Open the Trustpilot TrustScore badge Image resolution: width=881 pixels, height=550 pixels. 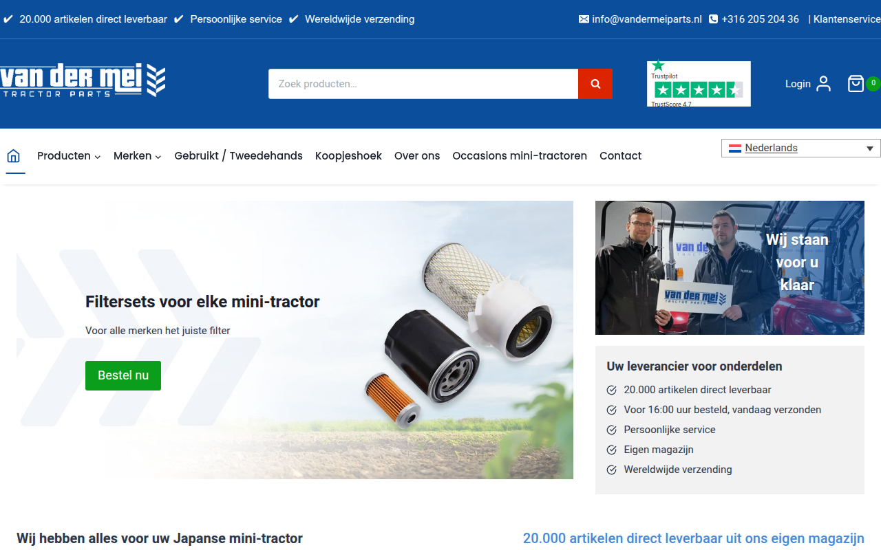pos(699,84)
